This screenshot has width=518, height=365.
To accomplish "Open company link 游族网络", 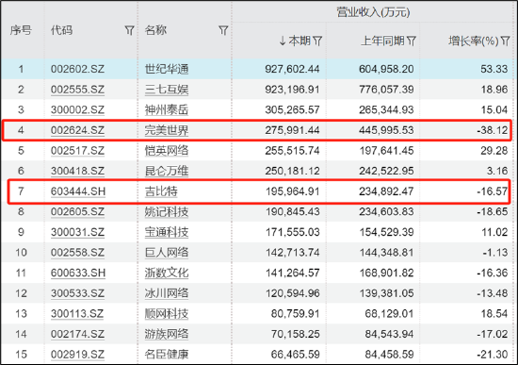I will [x=167, y=334].
